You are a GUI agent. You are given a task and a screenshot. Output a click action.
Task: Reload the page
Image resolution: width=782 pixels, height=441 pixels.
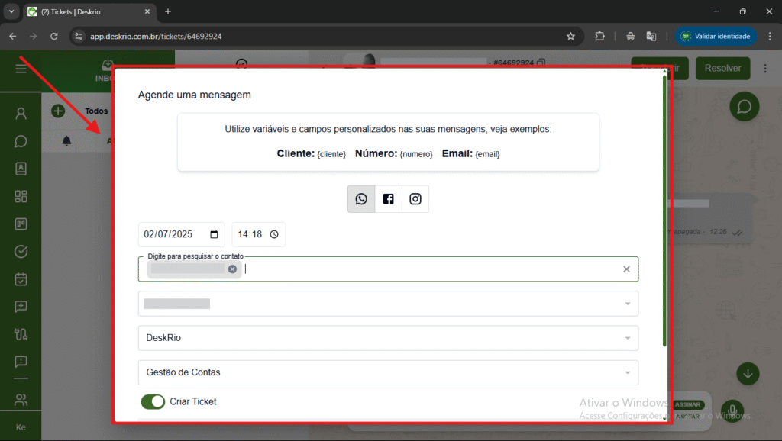(x=54, y=37)
